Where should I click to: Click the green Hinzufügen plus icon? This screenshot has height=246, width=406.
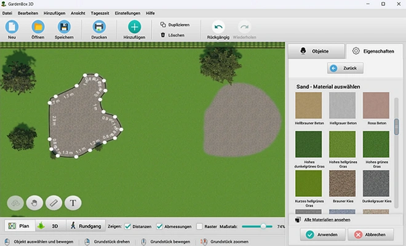pyautogui.click(x=134, y=27)
